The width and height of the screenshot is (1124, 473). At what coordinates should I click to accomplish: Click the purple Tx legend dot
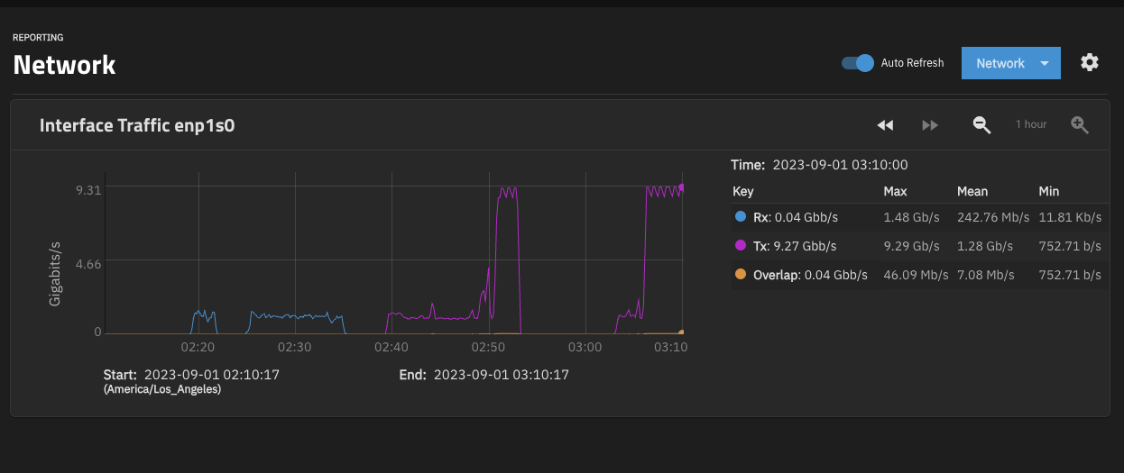click(741, 246)
